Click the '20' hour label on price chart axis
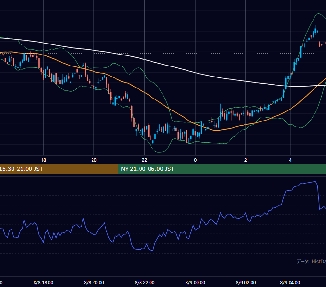326x287 pixels. pos(94,160)
